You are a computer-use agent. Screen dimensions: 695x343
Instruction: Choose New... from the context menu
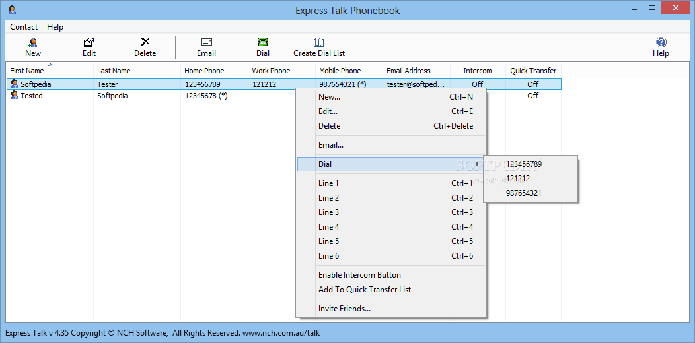click(x=391, y=97)
